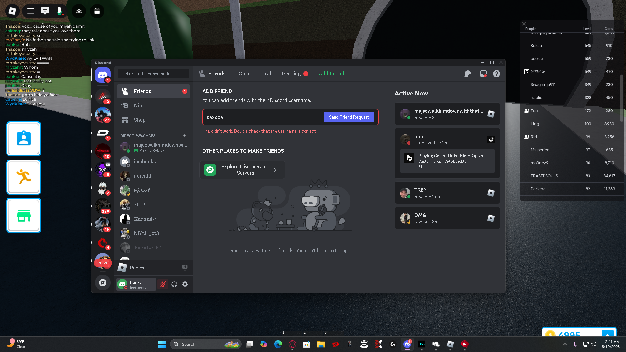Open the Roblox activity screen-share icon
Image resolution: width=626 pixels, height=352 pixels.
tap(185, 268)
